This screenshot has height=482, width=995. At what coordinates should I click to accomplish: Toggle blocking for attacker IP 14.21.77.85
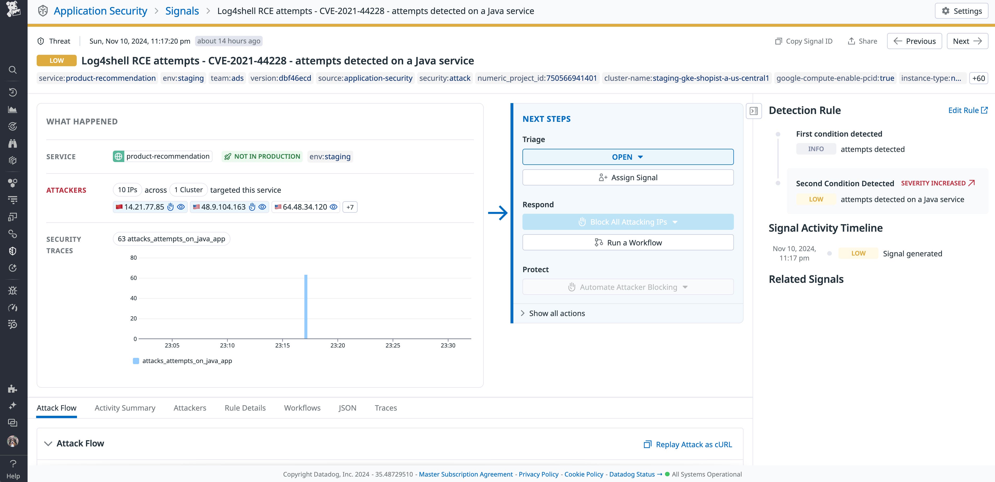point(170,207)
